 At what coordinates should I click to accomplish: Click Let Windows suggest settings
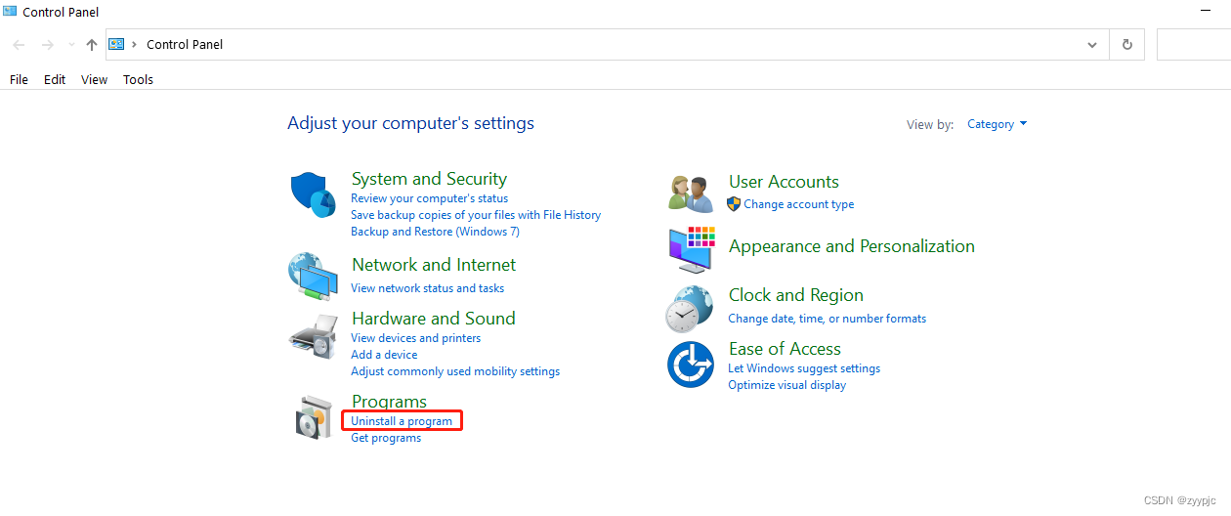pyautogui.click(x=804, y=368)
